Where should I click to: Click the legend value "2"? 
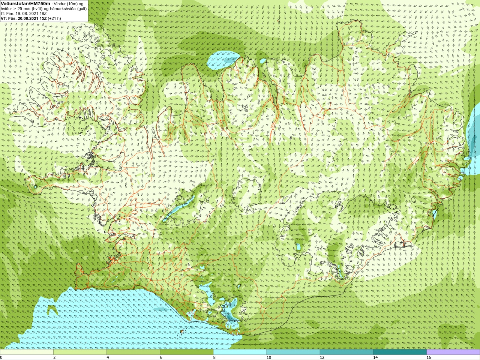pos(54,358)
